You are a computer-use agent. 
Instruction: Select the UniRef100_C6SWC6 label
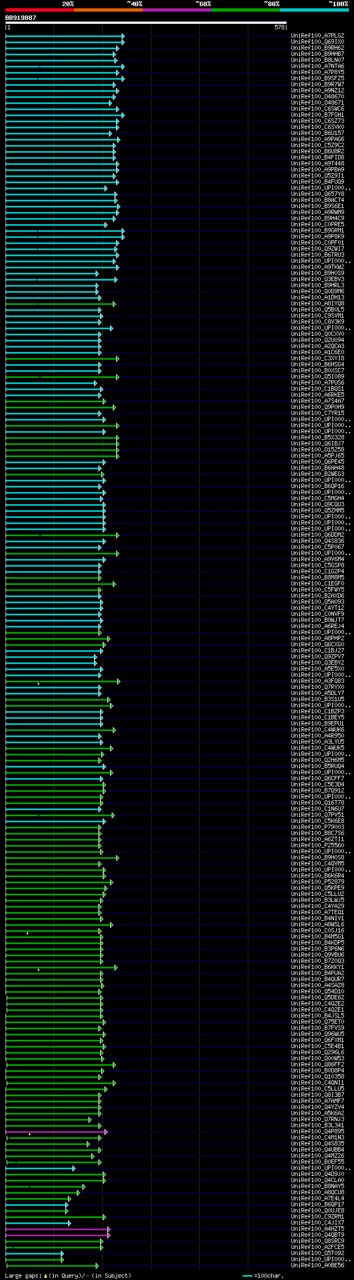317,109
